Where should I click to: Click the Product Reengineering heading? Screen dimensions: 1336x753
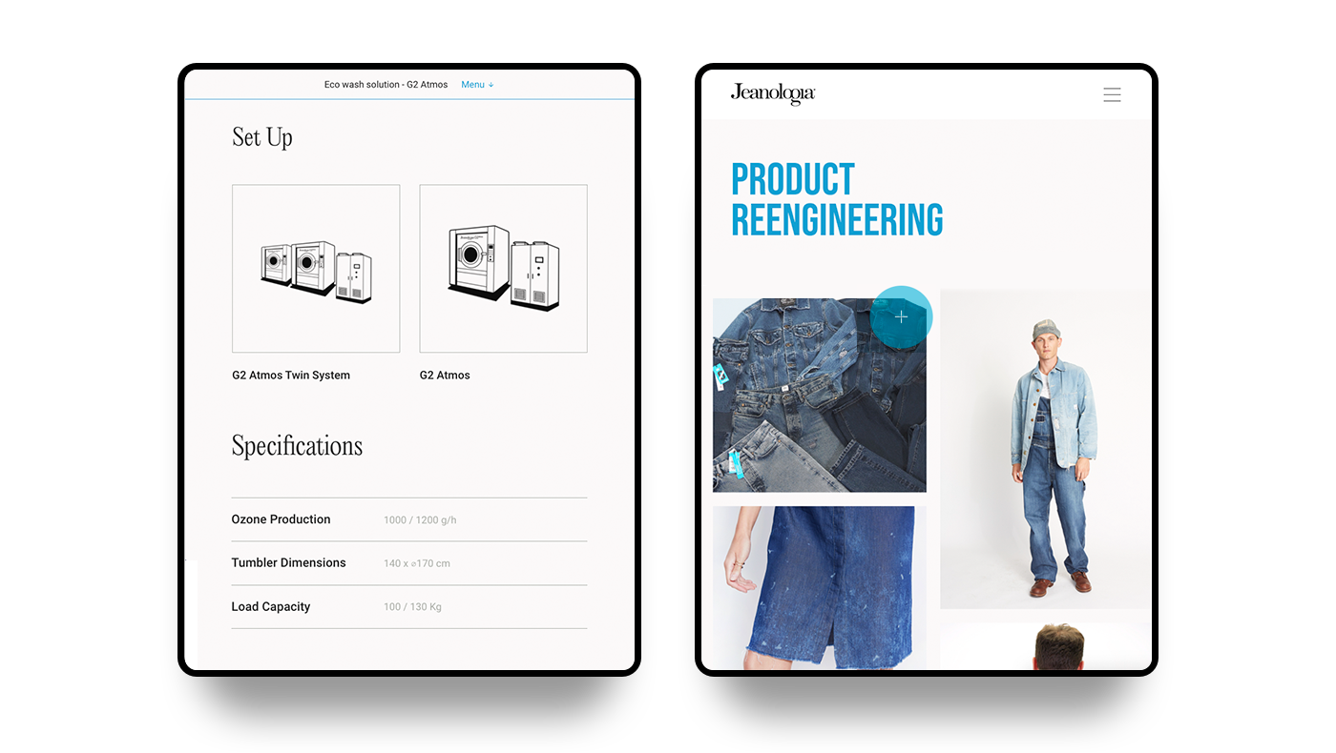[836, 199]
